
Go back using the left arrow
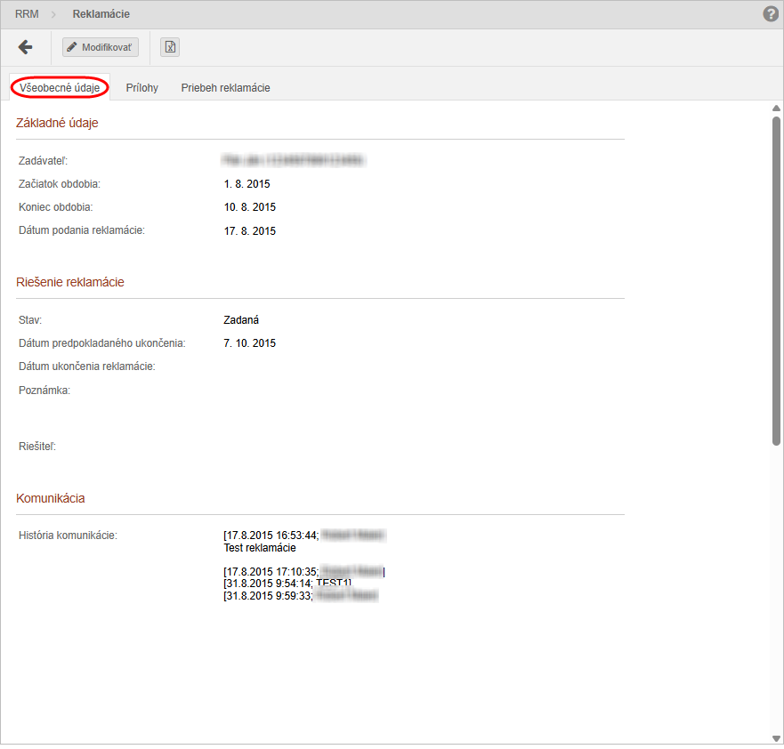pos(25,47)
